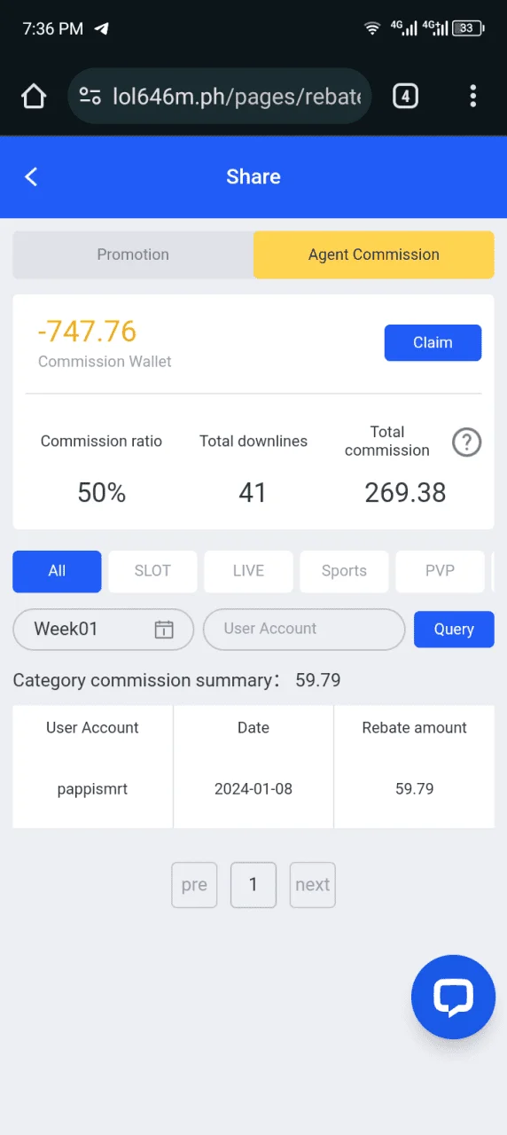Open the commission help question icon
This screenshot has width=507, height=1135.
[x=466, y=442]
